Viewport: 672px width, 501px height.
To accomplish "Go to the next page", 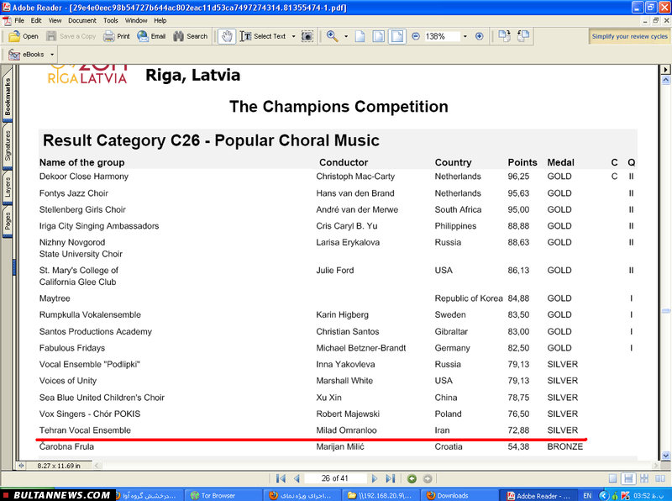I will pos(375,478).
